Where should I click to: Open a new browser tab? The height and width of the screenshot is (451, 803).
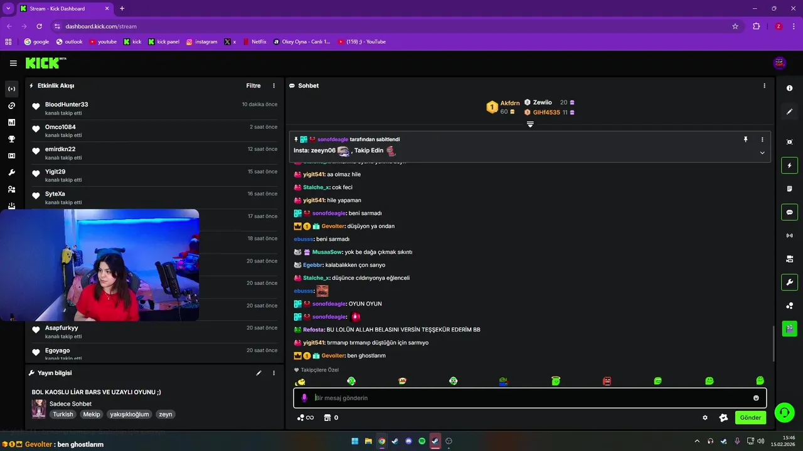pos(122,8)
